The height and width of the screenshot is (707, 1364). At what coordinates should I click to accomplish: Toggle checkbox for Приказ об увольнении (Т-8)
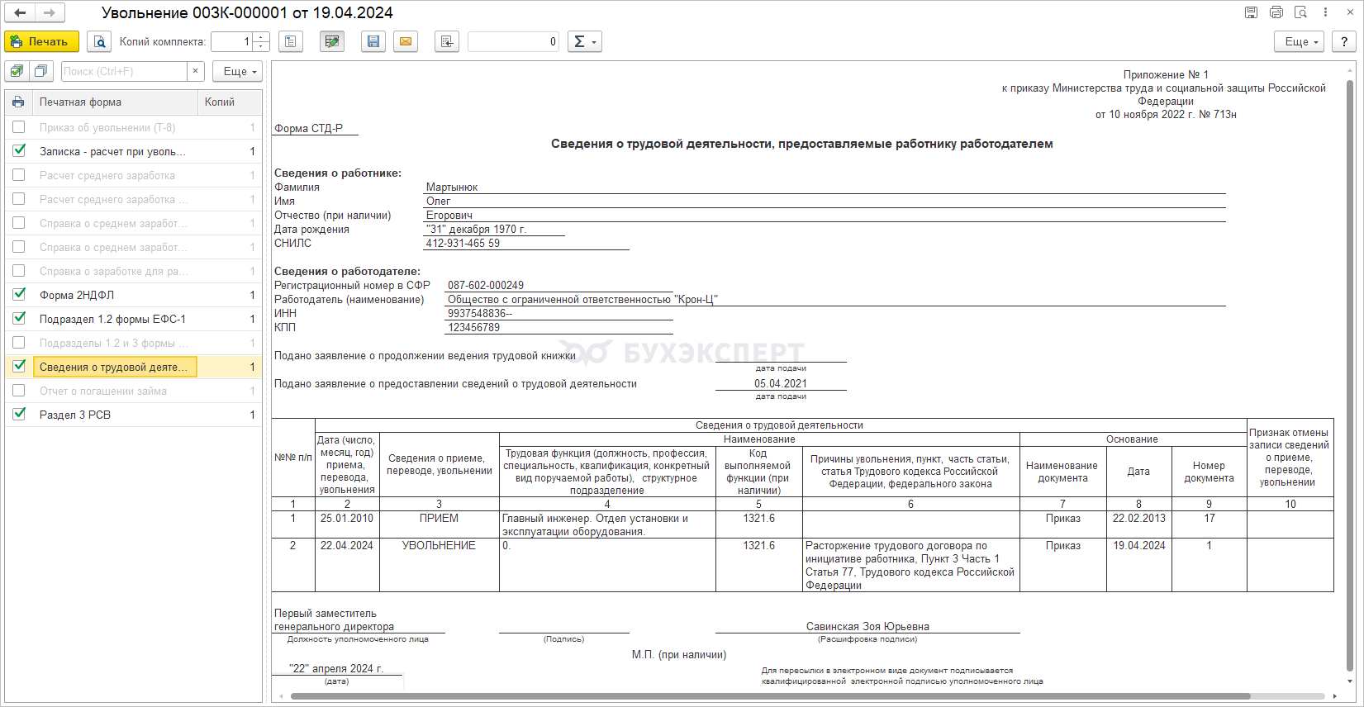tap(19, 127)
